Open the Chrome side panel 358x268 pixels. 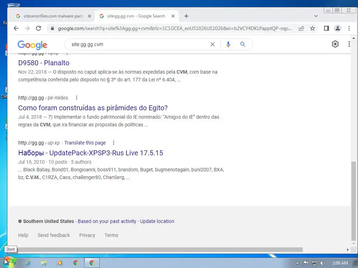click(327, 28)
